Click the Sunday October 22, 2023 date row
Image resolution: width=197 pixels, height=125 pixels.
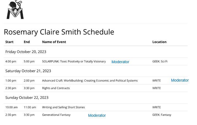pos(27,98)
